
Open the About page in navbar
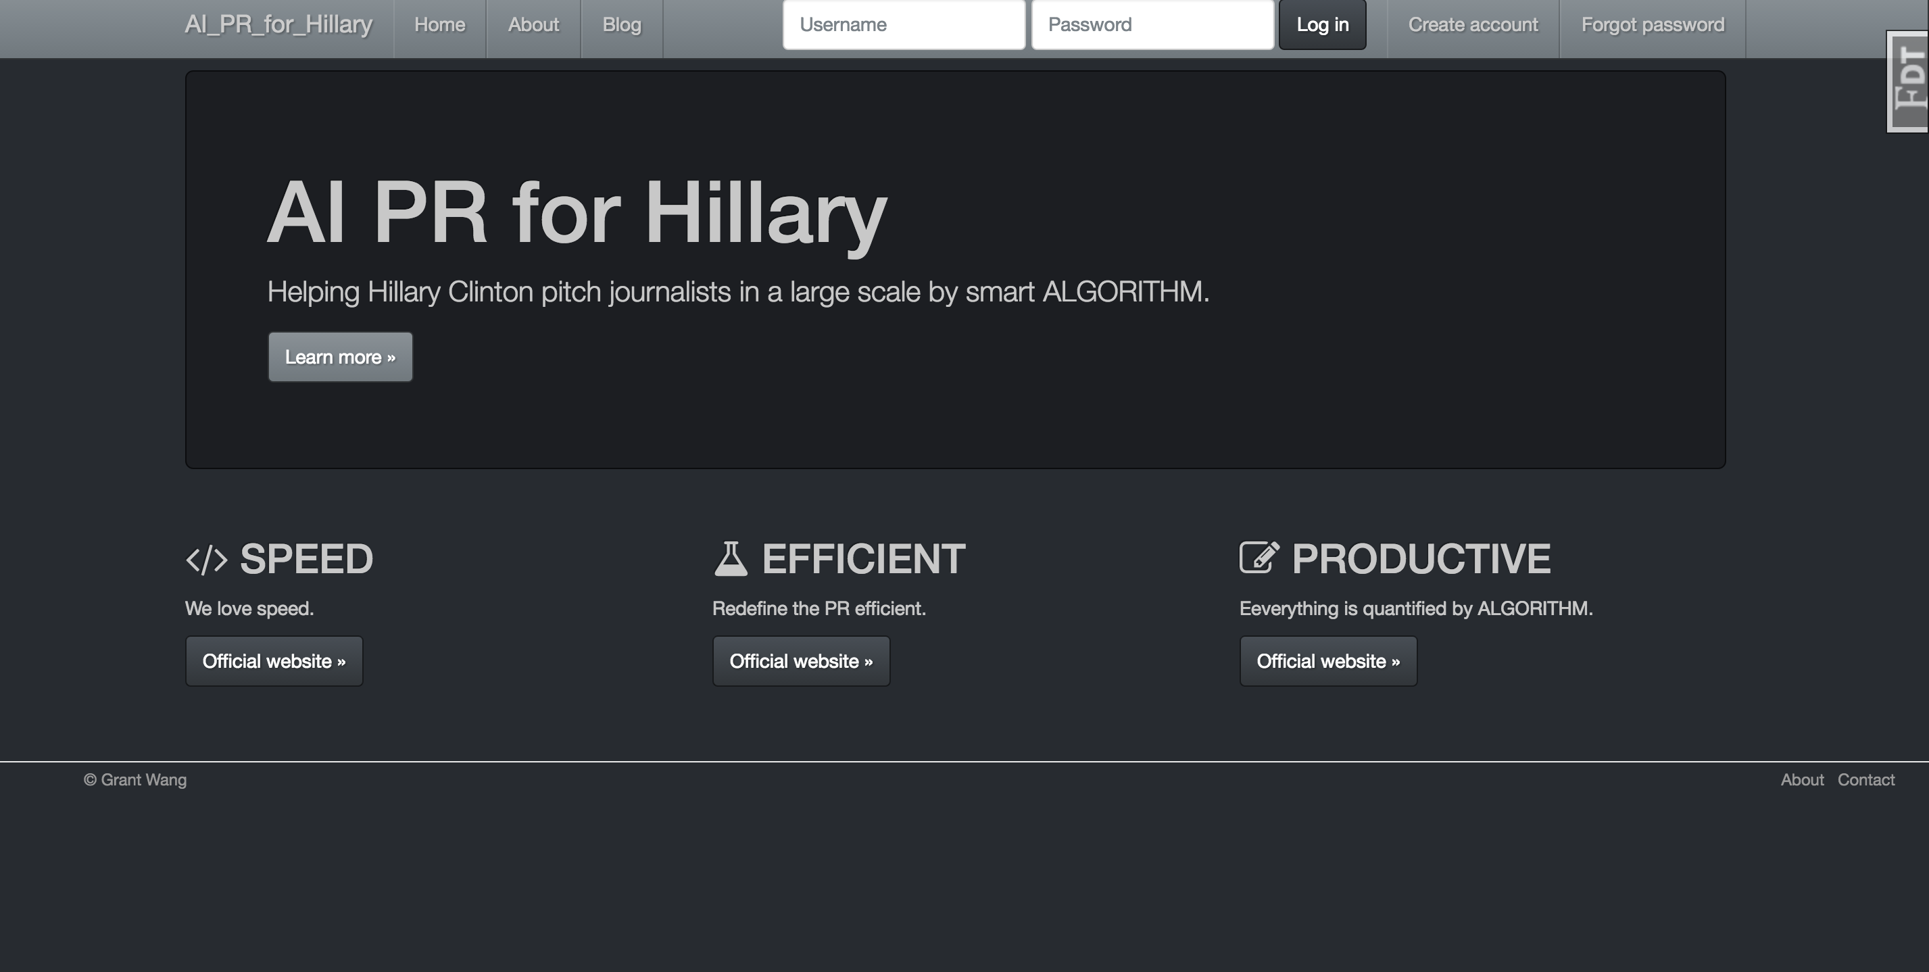click(533, 25)
